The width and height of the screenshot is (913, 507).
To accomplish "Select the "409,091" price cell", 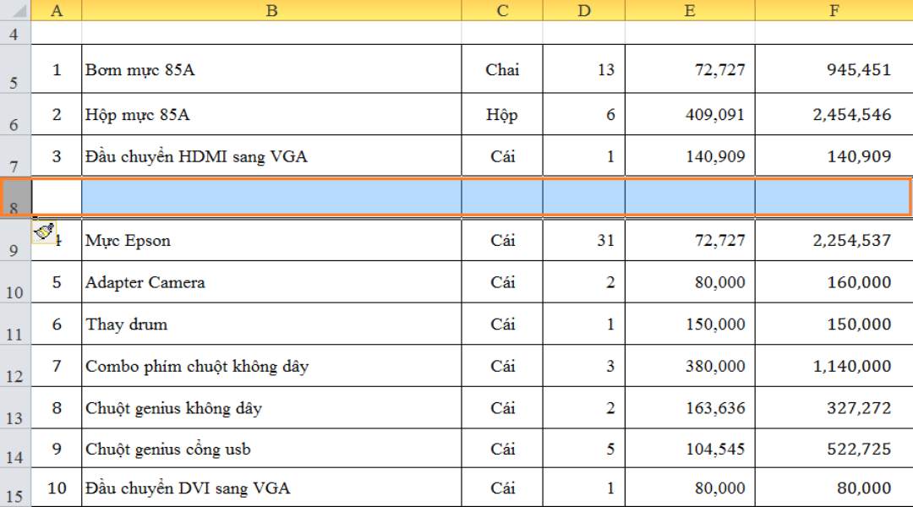I will pyautogui.click(x=690, y=114).
